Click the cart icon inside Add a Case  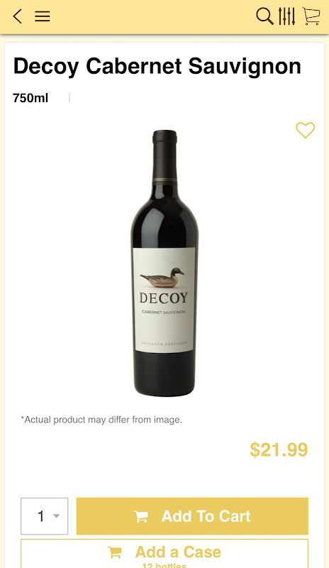coord(115,552)
